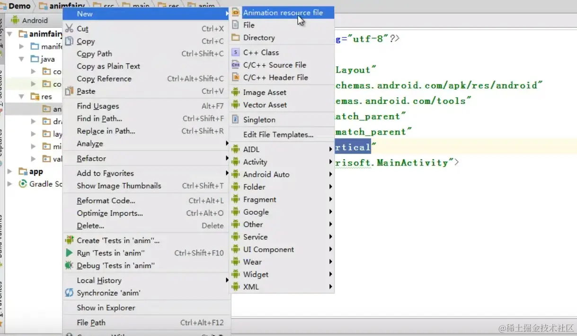This screenshot has width=577, height=336.
Task: Click the "risoft.MainActivity" code line
Action: click(x=397, y=163)
